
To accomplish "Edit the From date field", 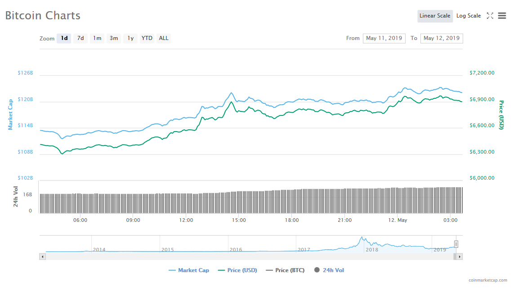I will pos(384,38).
